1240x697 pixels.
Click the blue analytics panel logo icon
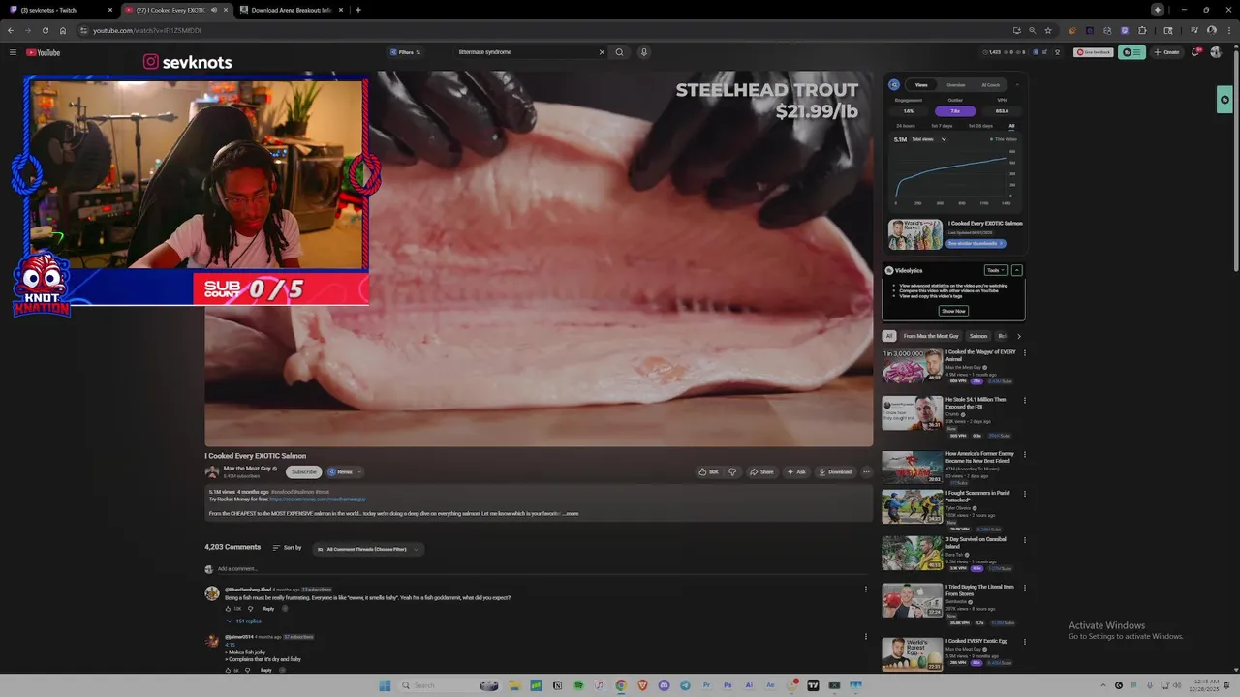(x=894, y=85)
